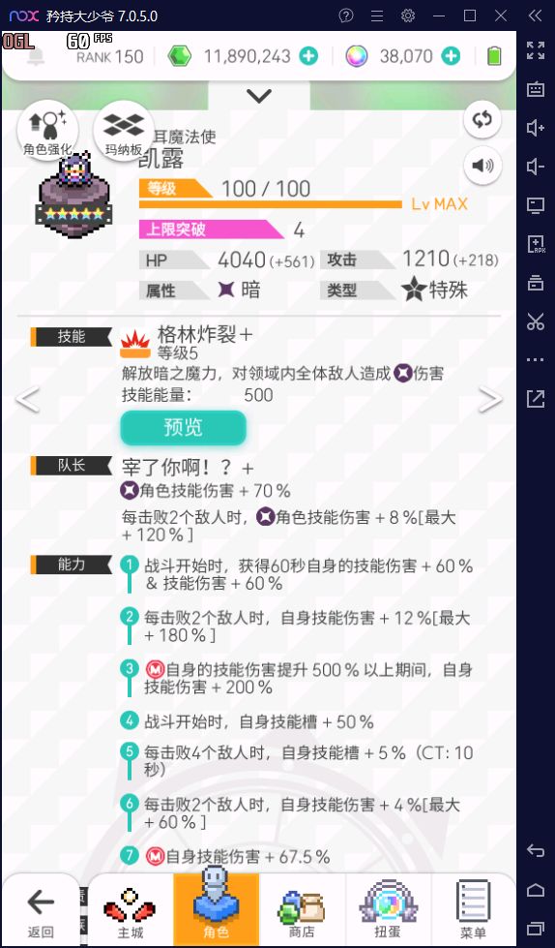
Task: Switch to 扭蛋 gacha tab
Action: point(388,910)
